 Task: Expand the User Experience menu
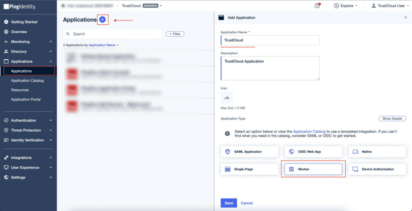pyautogui.click(x=51, y=168)
